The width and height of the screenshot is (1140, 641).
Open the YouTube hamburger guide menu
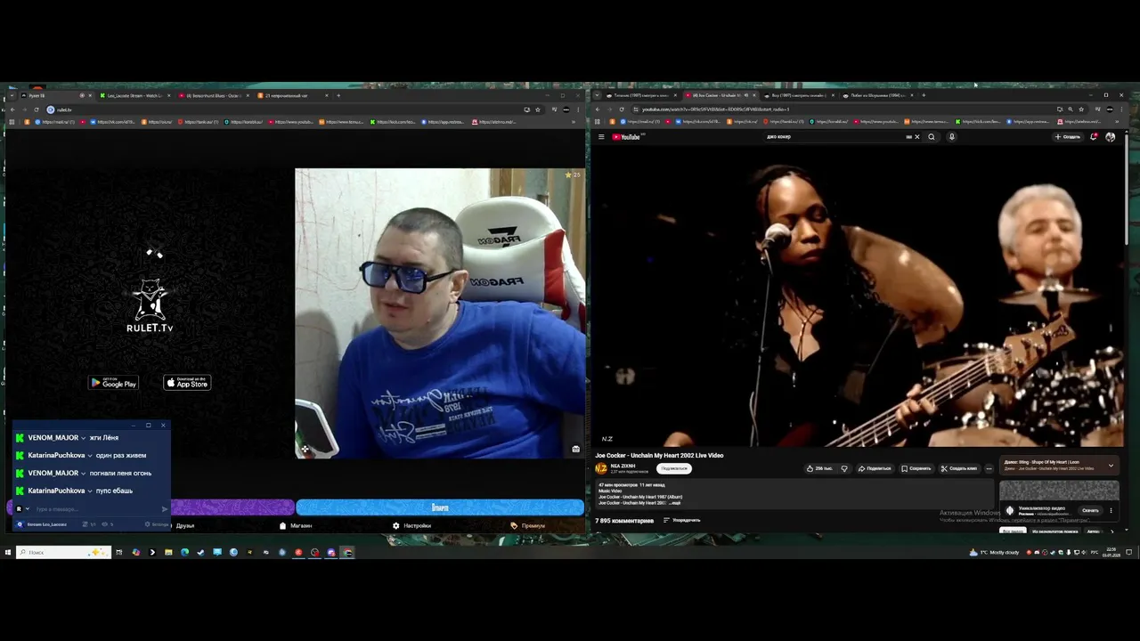(601, 137)
